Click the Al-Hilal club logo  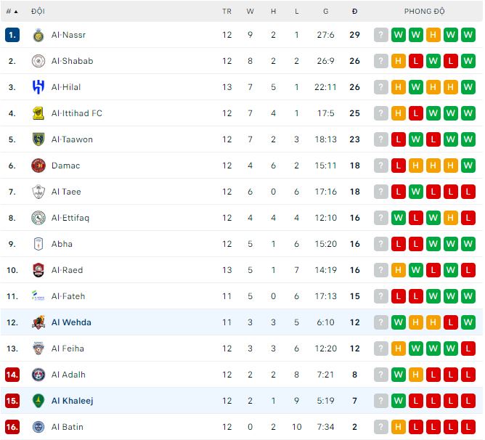(x=38, y=87)
